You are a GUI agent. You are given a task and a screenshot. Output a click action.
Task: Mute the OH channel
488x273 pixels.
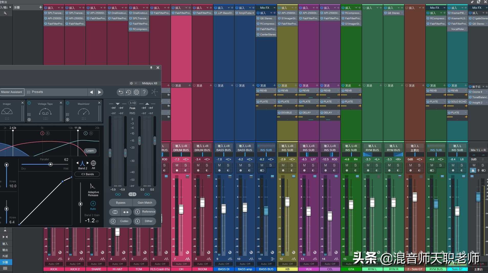[x=177, y=165]
